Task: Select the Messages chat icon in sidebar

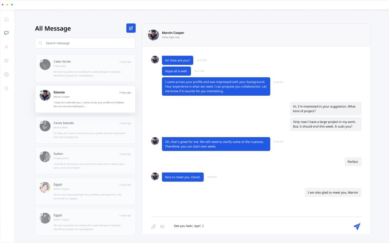Action: pyautogui.click(x=6, y=33)
